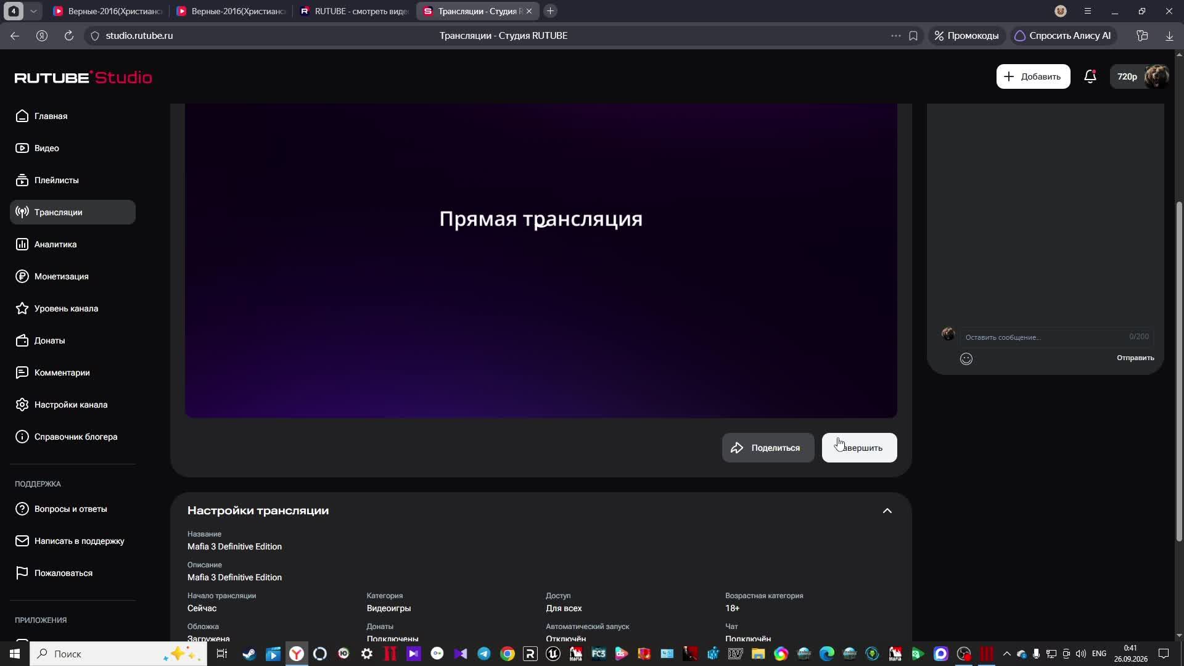1184x666 pixels.
Task: Click the Справочник блогера info icon
Action: tap(22, 437)
